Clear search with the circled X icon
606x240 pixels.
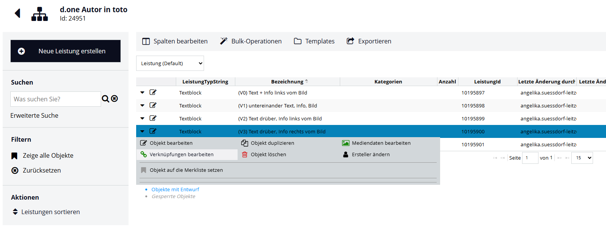pos(114,99)
